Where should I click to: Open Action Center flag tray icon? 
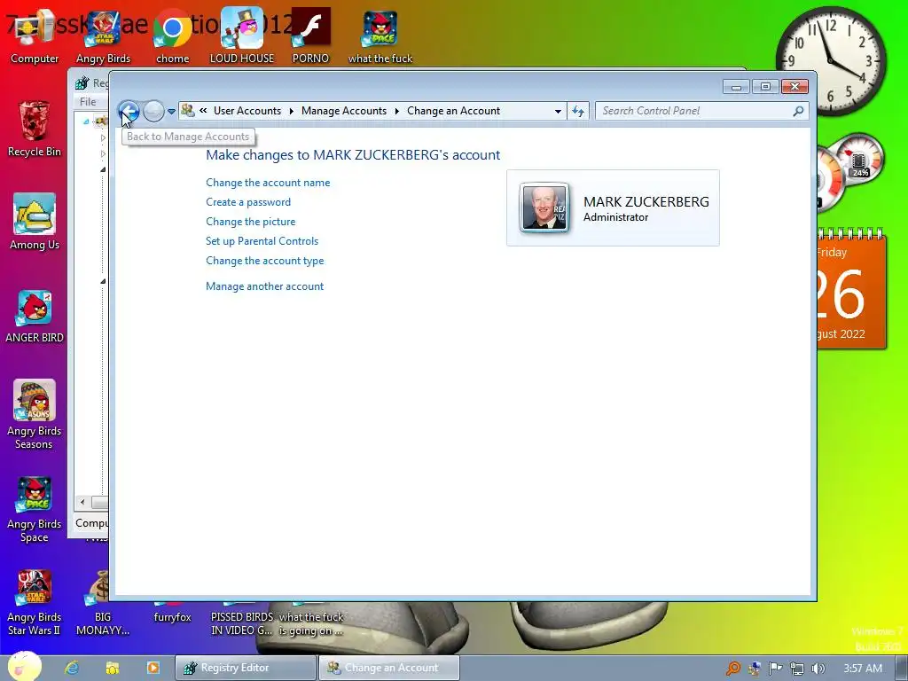(x=775, y=669)
